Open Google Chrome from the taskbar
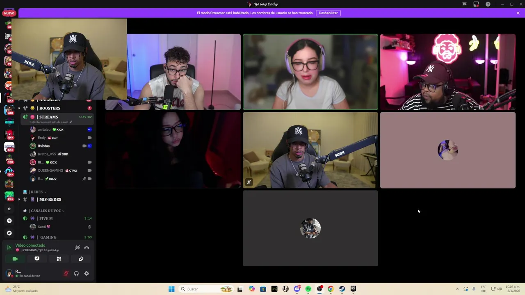 pyautogui.click(x=331, y=289)
